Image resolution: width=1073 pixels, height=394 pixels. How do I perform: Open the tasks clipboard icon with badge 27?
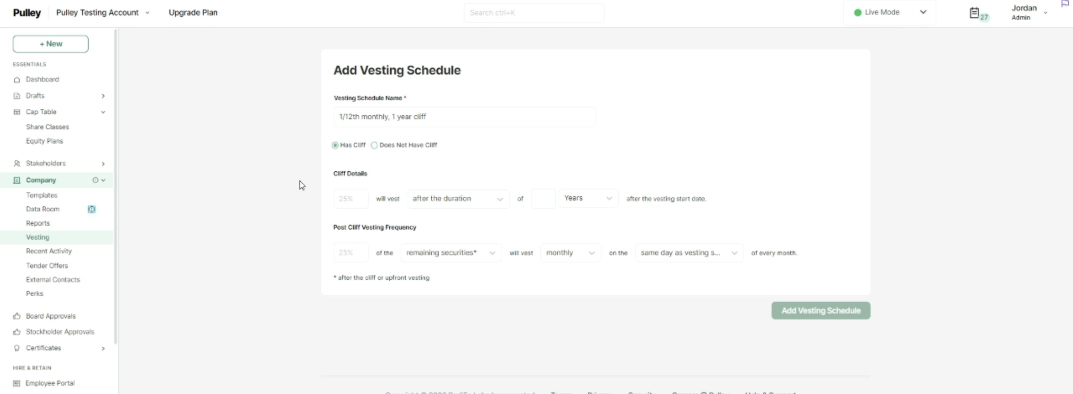point(974,13)
